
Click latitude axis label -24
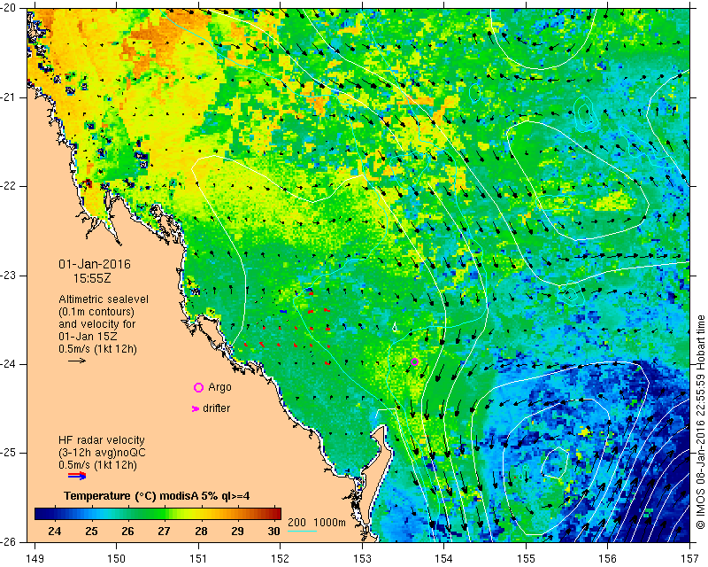click(x=9, y=364)
